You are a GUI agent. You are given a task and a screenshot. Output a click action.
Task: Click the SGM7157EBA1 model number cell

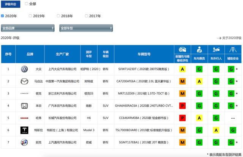pyautogui.click(x=144, y=142)
